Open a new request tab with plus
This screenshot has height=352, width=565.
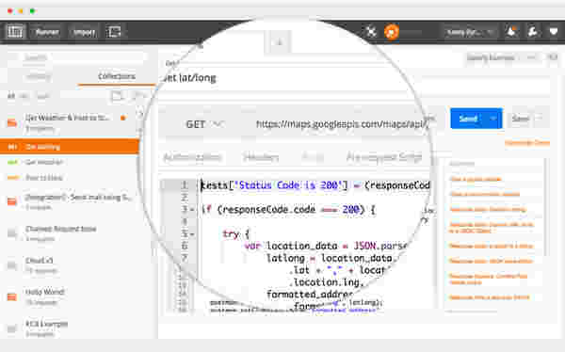(x=279, y=42)
